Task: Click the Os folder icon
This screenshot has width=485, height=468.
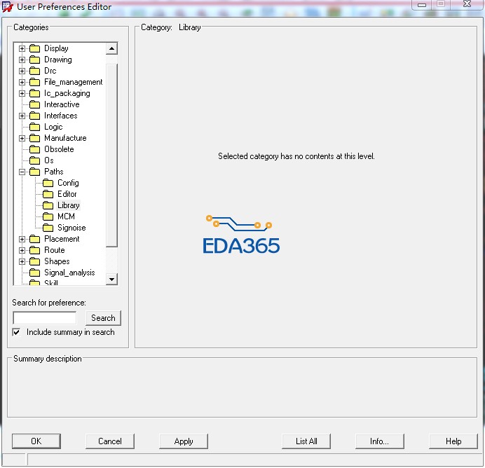Action: (x=34, y=160)
